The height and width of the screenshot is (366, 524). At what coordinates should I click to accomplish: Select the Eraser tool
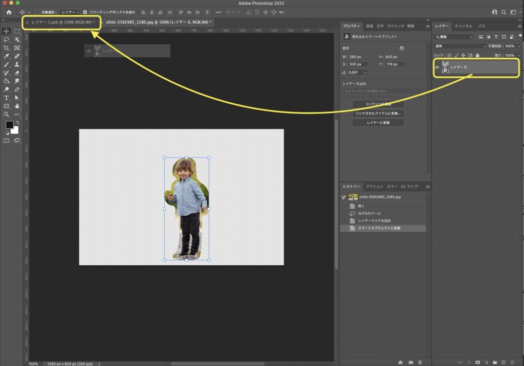click(x=17, y=73)
